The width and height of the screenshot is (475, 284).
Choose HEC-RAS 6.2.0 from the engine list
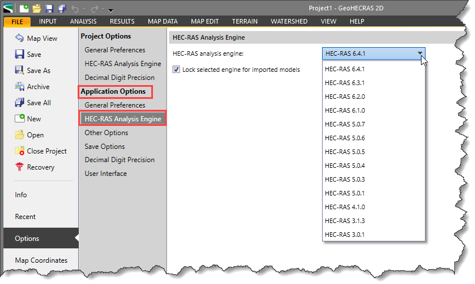coord(374,97)
